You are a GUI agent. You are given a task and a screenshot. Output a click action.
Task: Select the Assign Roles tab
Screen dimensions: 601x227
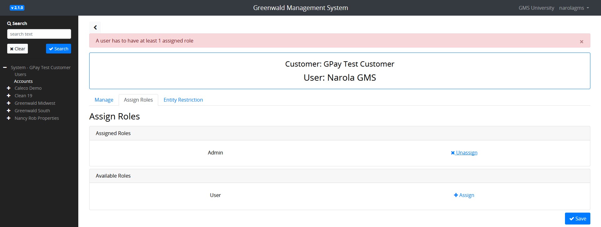coord(138,100)
